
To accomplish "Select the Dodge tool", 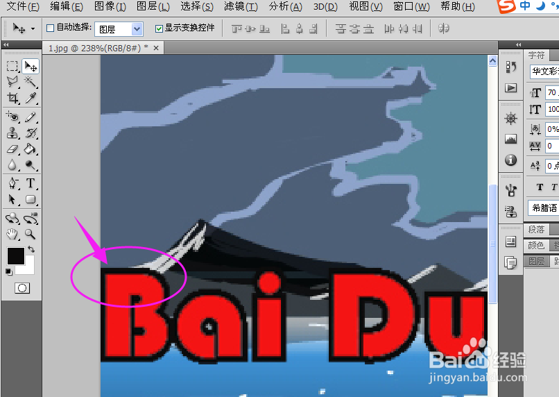I will tap(31, 164).
